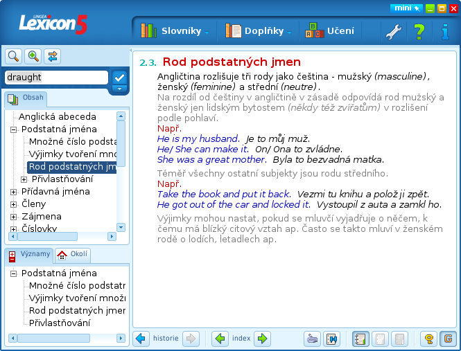Screen dimensions: 461x351
Task: Click the zoom-in magnifier with plus icon
Action: point(33,57)
